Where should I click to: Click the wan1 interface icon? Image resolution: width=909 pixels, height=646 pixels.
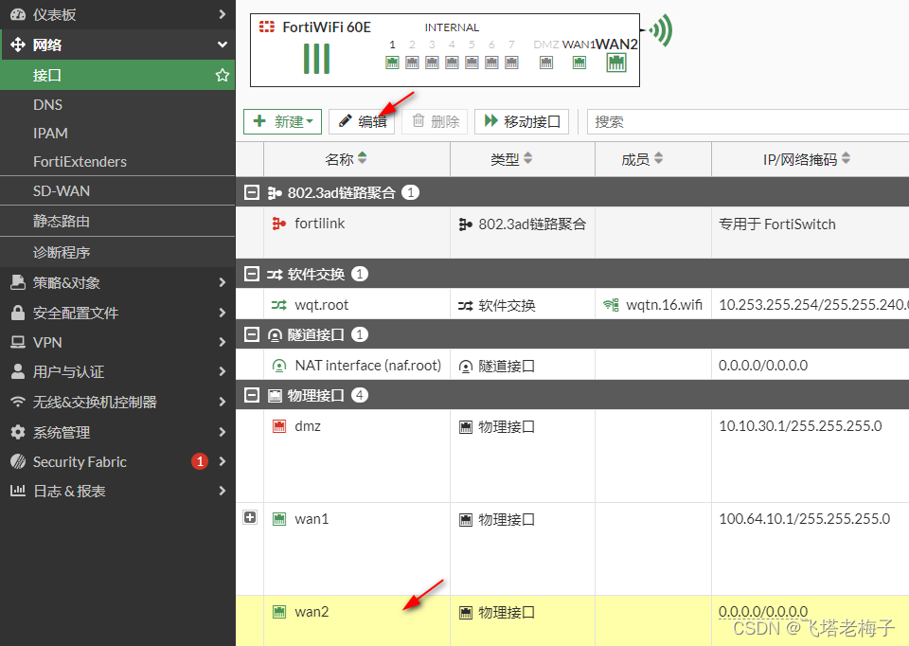pyautogui.click(x=279, y=519)
